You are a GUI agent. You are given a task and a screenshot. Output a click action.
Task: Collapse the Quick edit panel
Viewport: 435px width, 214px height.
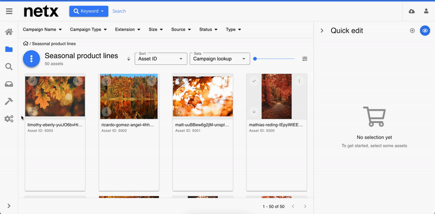[322, 30]
